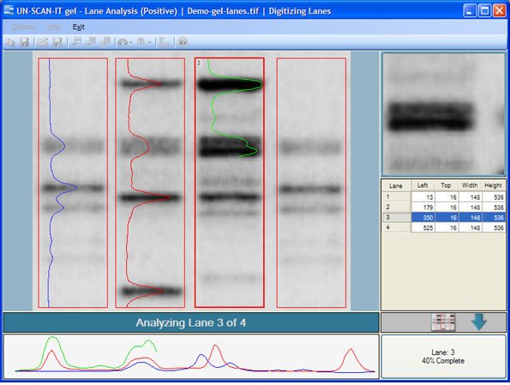Click the open folder toolbar icon
The image size is (510, 385).
[43, 42]
